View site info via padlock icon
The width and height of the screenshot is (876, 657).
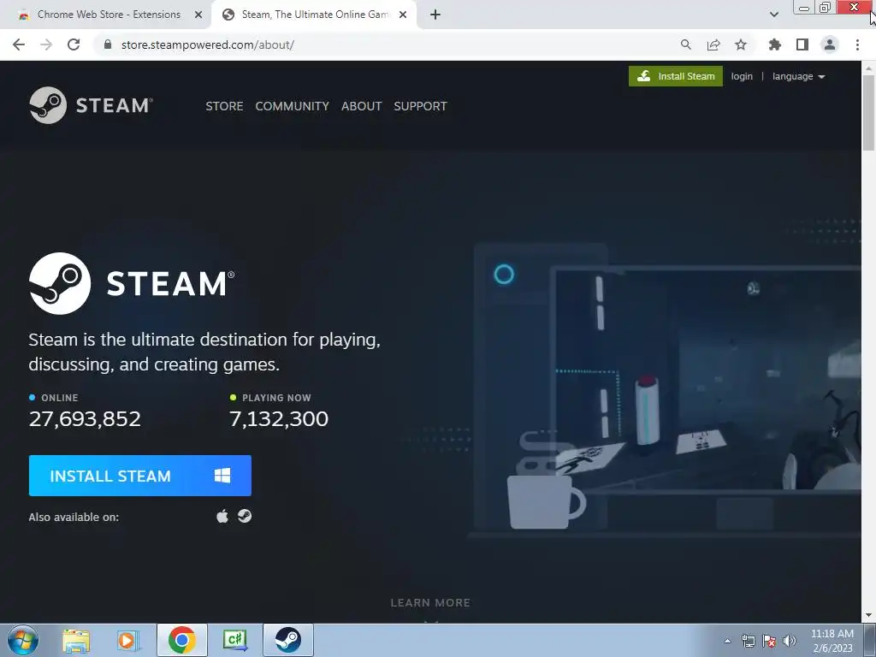pyautogui.click(x=108, y=44)
